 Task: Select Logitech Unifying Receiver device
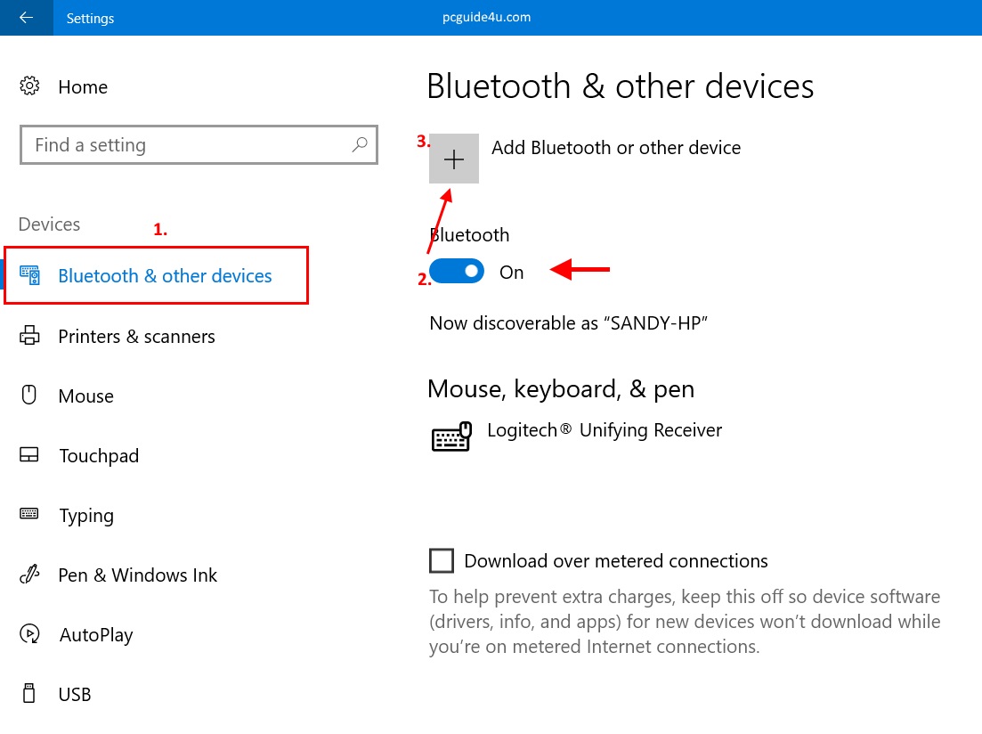(x=604, y=431)
